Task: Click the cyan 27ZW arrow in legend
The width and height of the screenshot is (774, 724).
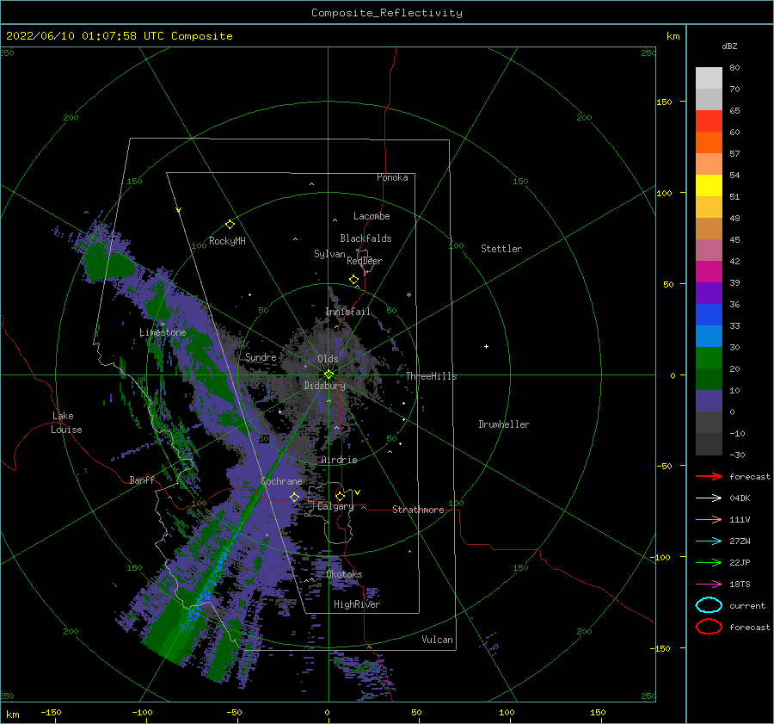Action: click(709, 541)
